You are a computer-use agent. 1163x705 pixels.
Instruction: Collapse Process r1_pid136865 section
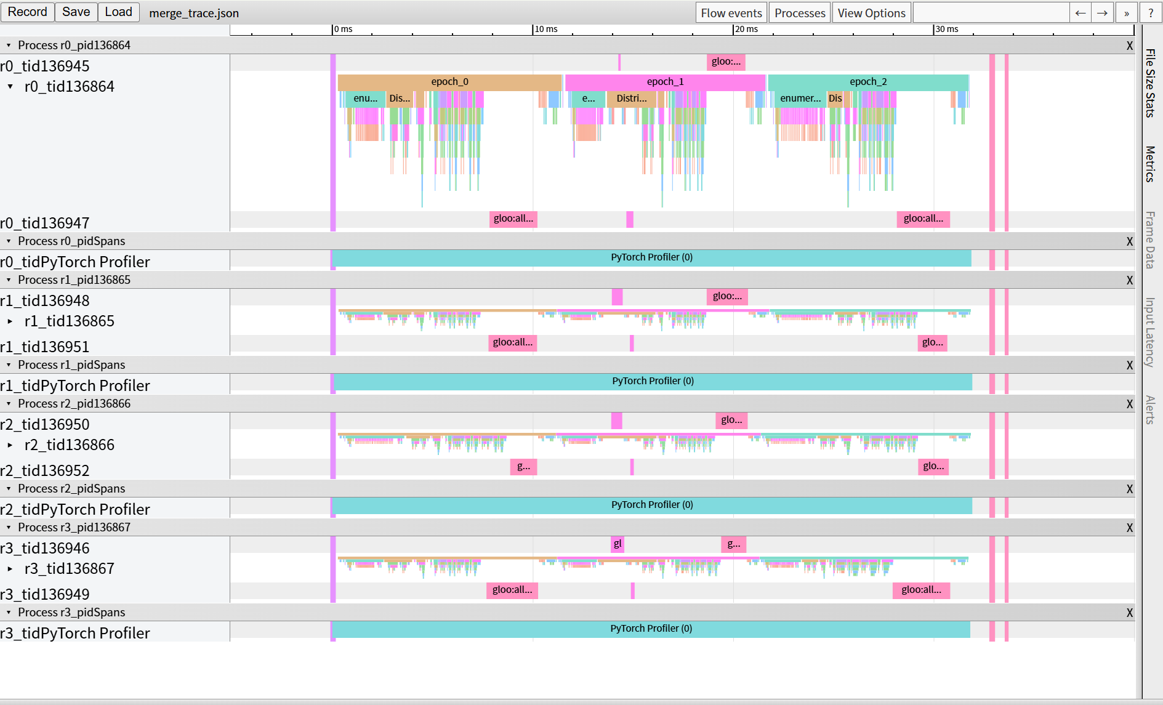point(9,280)
